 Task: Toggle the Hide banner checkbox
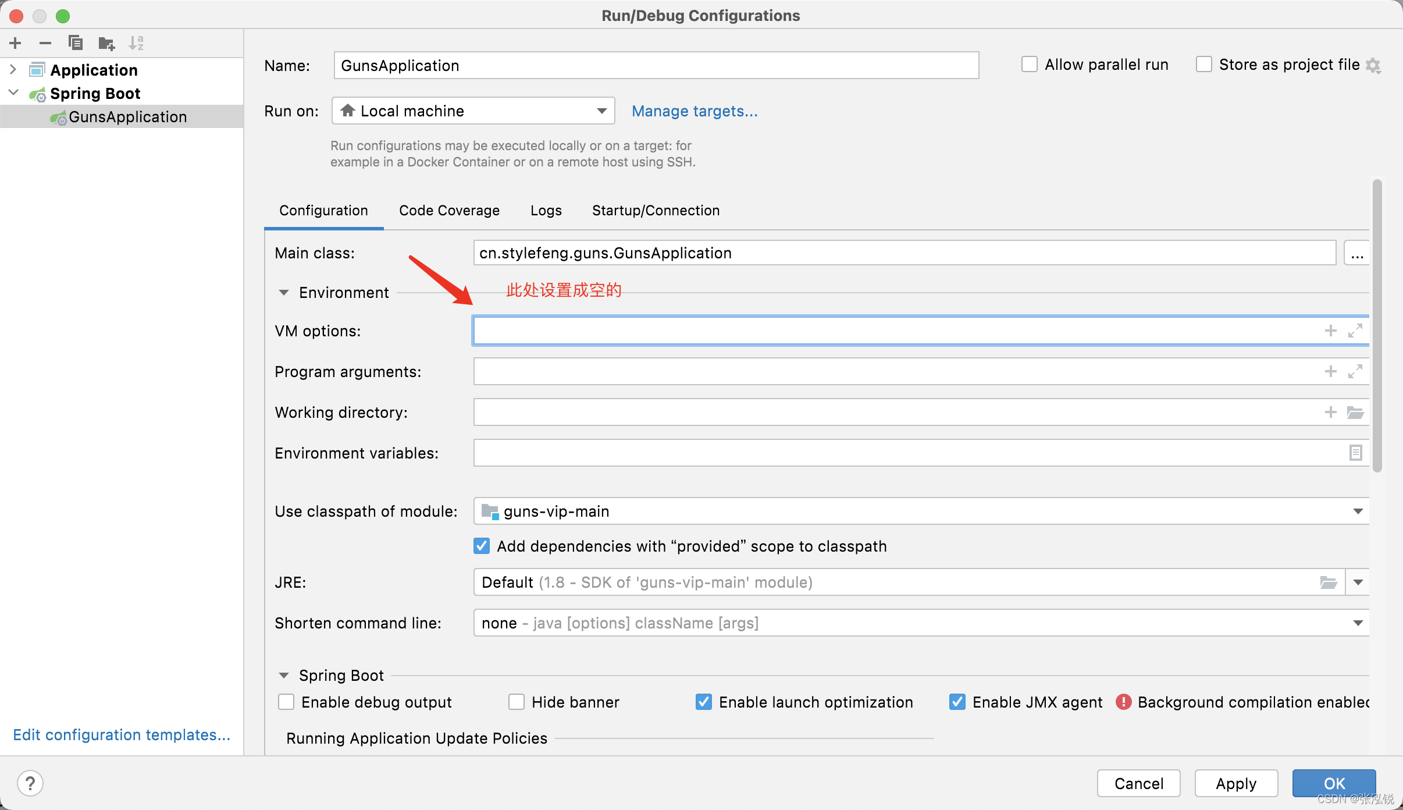tap(517, 702)
